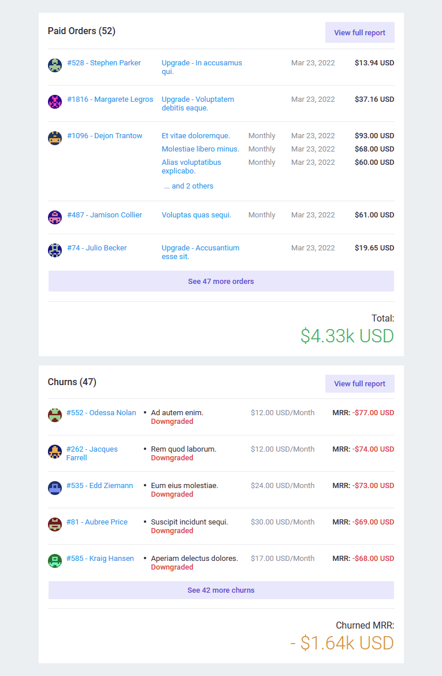View full report for Churns
Image resolution: width=442 pixels, height=676 pixels.
(359, 384)
